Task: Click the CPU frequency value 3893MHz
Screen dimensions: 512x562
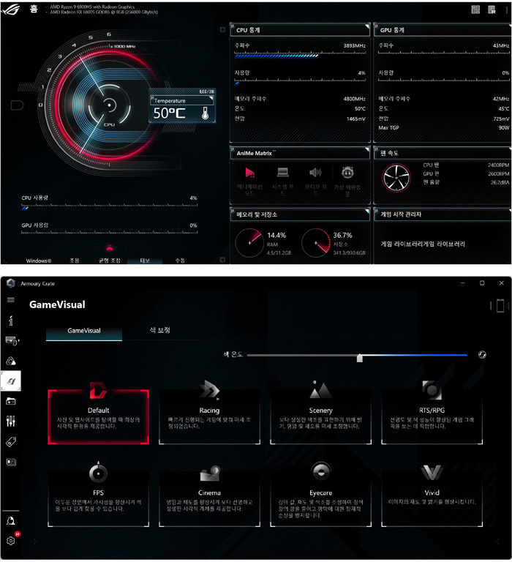Action: click(354, 46)
